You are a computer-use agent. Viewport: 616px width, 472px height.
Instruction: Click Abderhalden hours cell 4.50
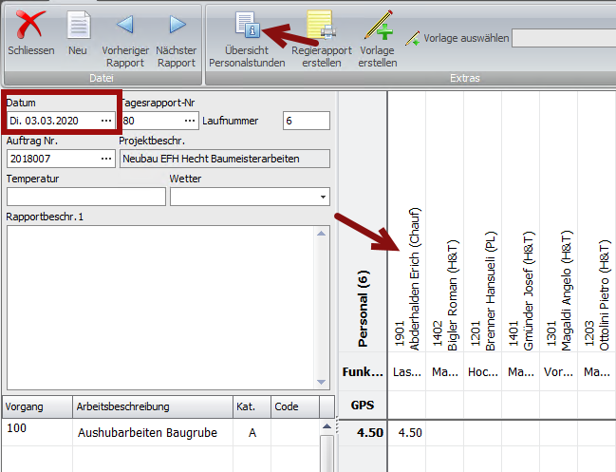(x=407, y=433)
